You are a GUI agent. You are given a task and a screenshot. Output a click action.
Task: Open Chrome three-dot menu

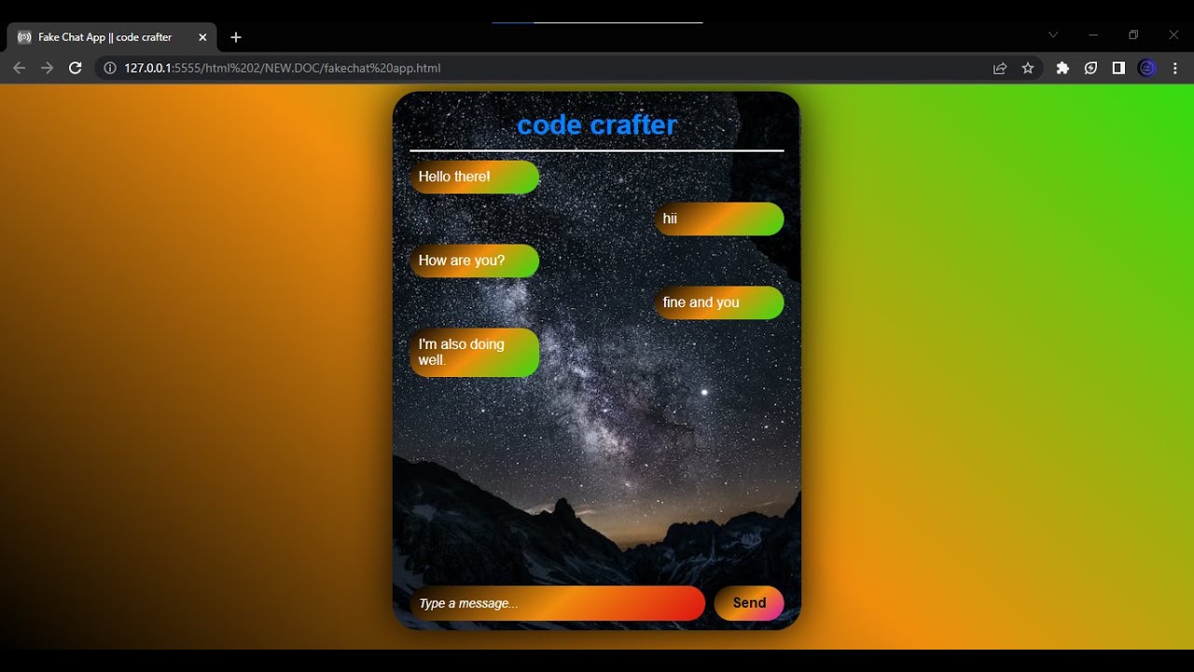[1175, 68]
